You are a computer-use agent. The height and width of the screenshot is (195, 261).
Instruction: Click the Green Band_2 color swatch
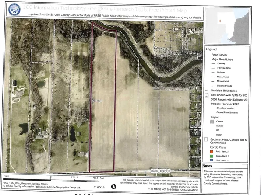[212, 156]
